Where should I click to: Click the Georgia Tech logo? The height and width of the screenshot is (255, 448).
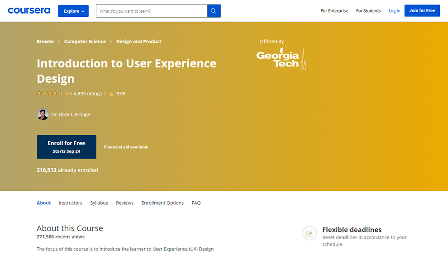281,58
